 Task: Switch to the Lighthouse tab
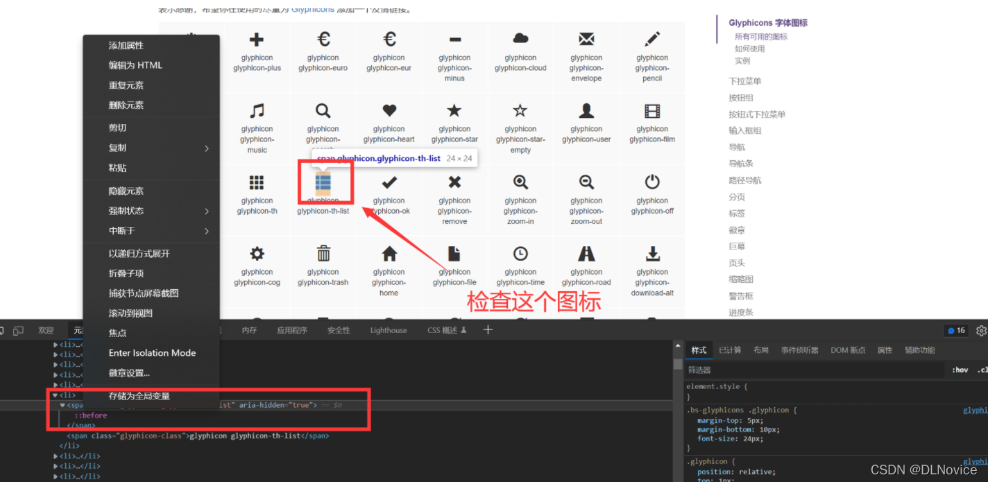(389, 331)
